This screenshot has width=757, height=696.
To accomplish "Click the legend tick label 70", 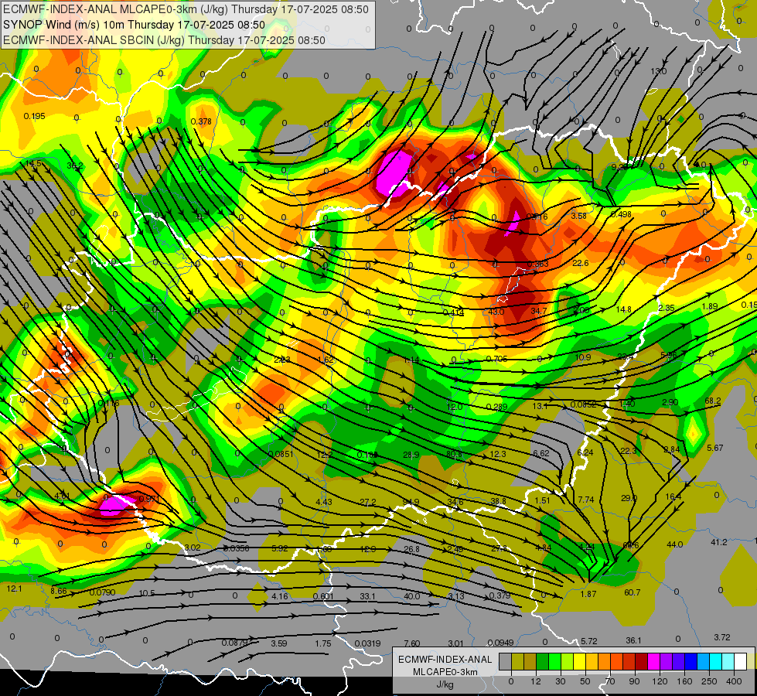I will pos(610,681).
